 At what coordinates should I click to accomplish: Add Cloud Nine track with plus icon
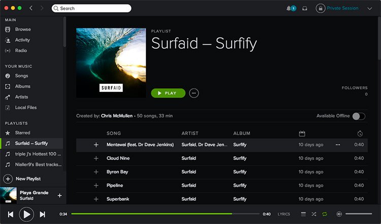pos(96,158)
